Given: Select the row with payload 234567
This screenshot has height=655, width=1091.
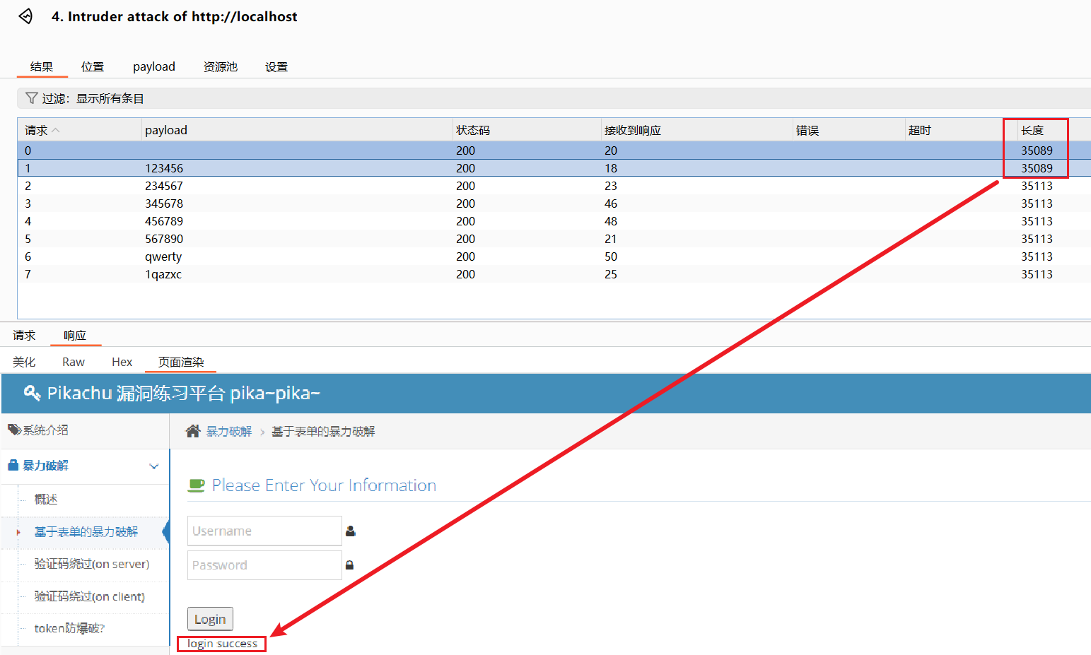Looking at the screenshot, I should pos(554,186).
